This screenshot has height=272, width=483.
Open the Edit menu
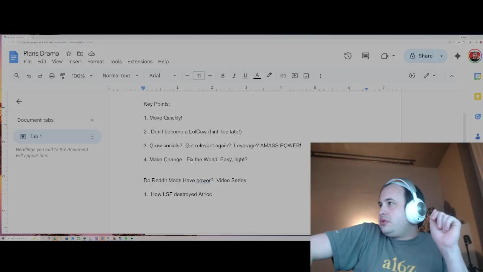pyautogui.click(x=42, y=62)
